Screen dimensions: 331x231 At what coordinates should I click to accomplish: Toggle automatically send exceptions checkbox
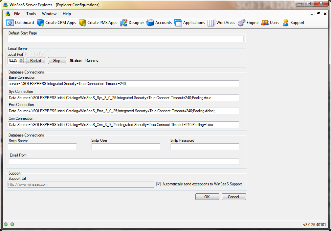tap(158, 184)
